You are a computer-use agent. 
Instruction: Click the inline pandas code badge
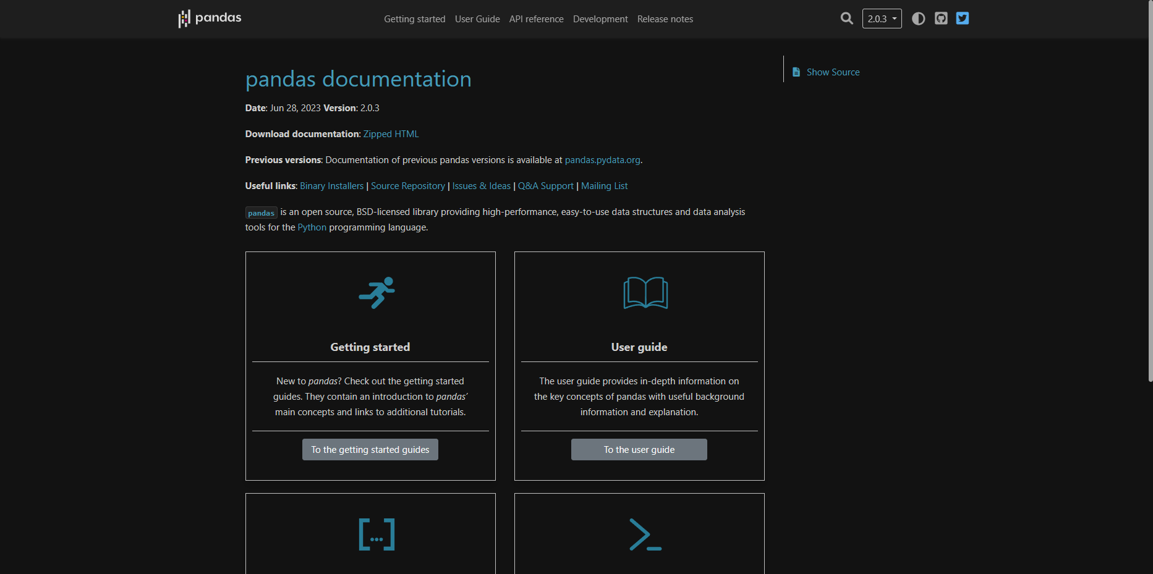[x=262, y=213]
